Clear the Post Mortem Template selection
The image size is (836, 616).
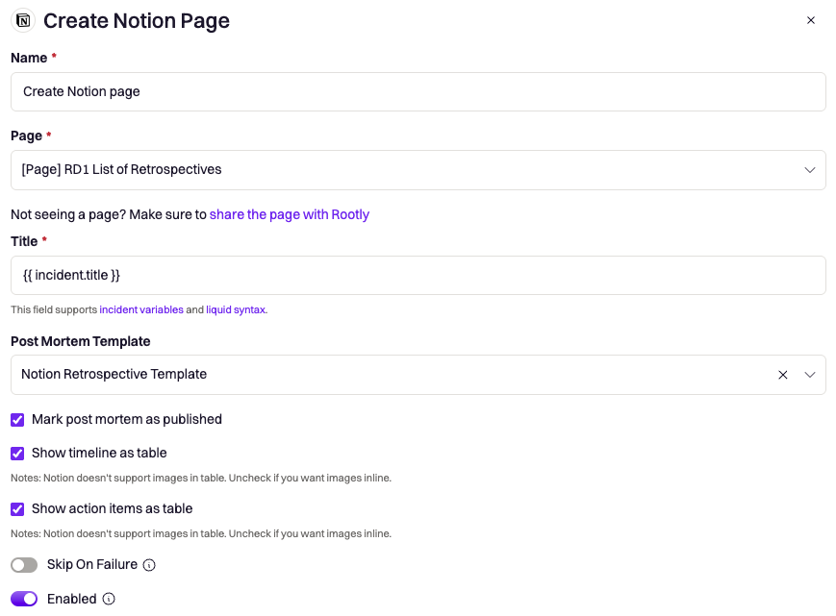(783, 375)
